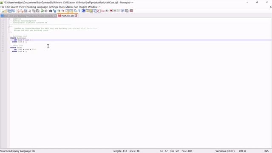Click the 'lines : 18' status entry
The width and height of the screenshot is (272, 153).
(134, 151)
